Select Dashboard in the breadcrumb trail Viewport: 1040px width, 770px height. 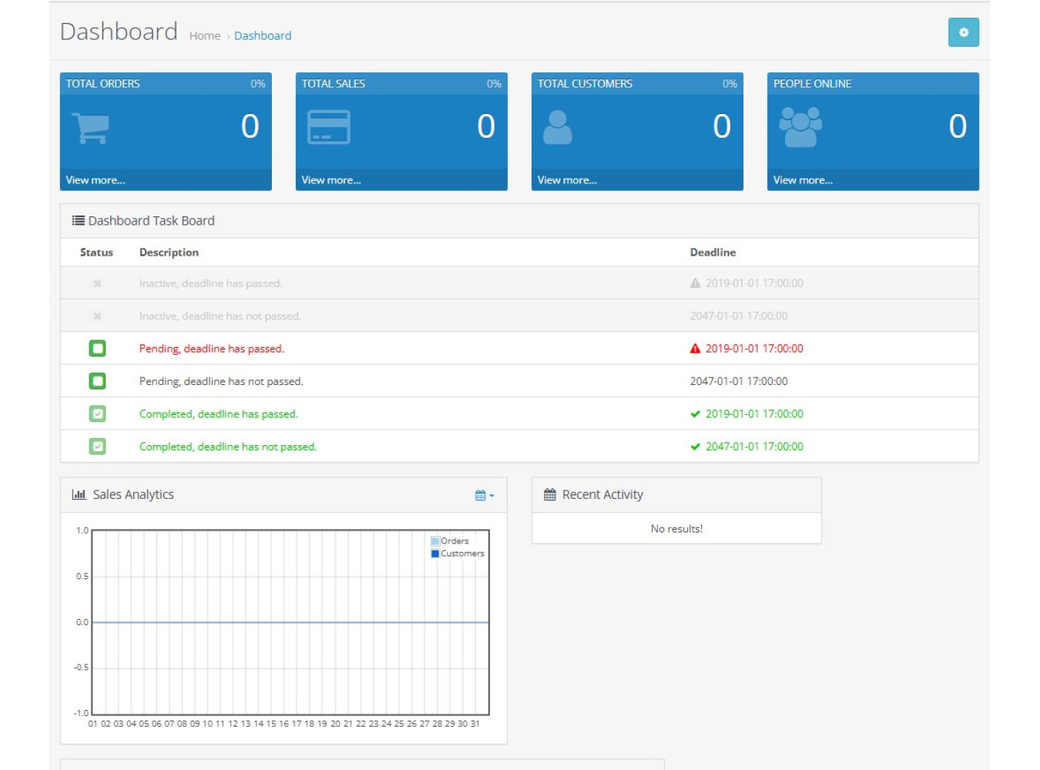[263, 35]
